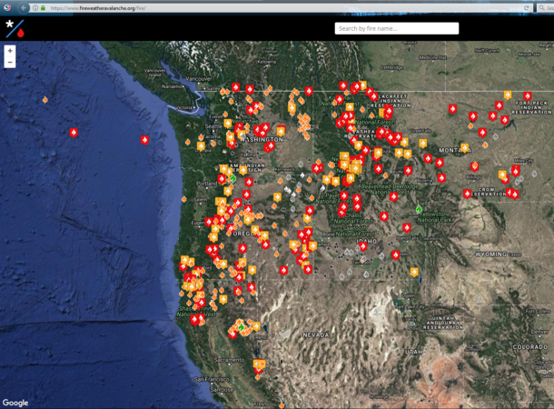The width and height of the screenshot is (554, 409).
Task: Open the red marker above Fort Peck Indian Reservation
Action: point(528,95)
